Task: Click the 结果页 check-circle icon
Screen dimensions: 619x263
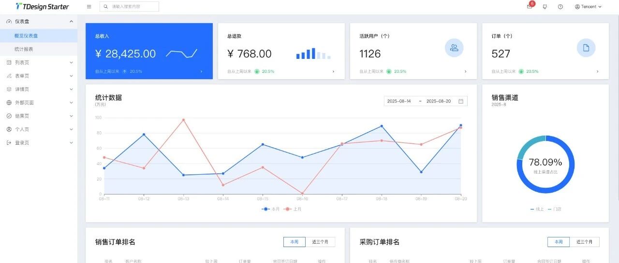Action: [9, 116]
